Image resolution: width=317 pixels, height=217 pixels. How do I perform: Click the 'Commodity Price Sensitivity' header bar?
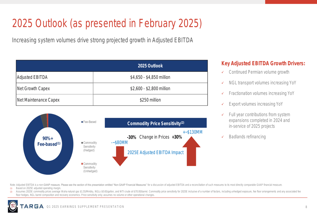pyautogui.click(x=156, y=123)
